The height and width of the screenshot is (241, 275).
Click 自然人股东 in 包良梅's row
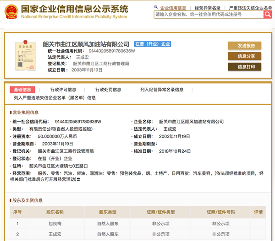tap(108, 224)
